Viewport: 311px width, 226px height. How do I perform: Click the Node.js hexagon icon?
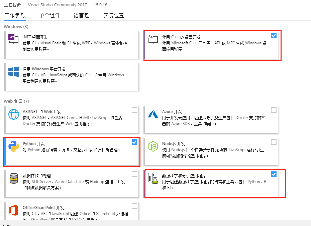pos(153,146)
